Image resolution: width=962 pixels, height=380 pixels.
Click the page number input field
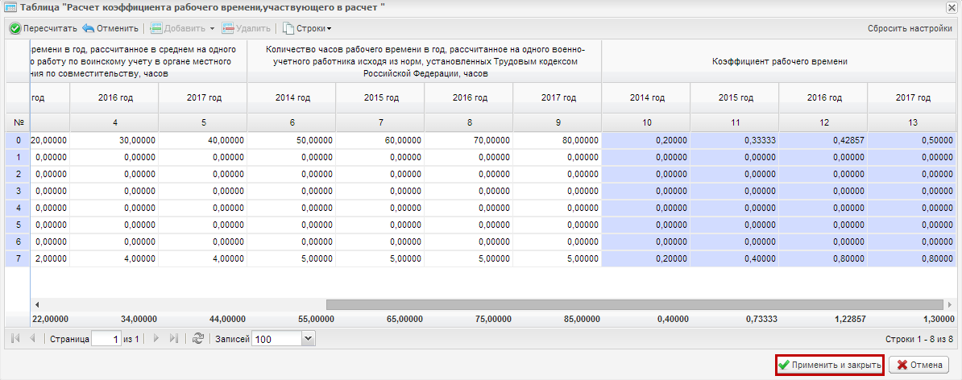point(106,338)
